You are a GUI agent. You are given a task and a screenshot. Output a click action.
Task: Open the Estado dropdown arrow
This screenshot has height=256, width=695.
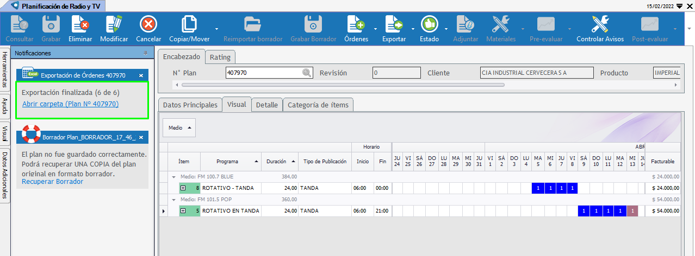[446, 29]
